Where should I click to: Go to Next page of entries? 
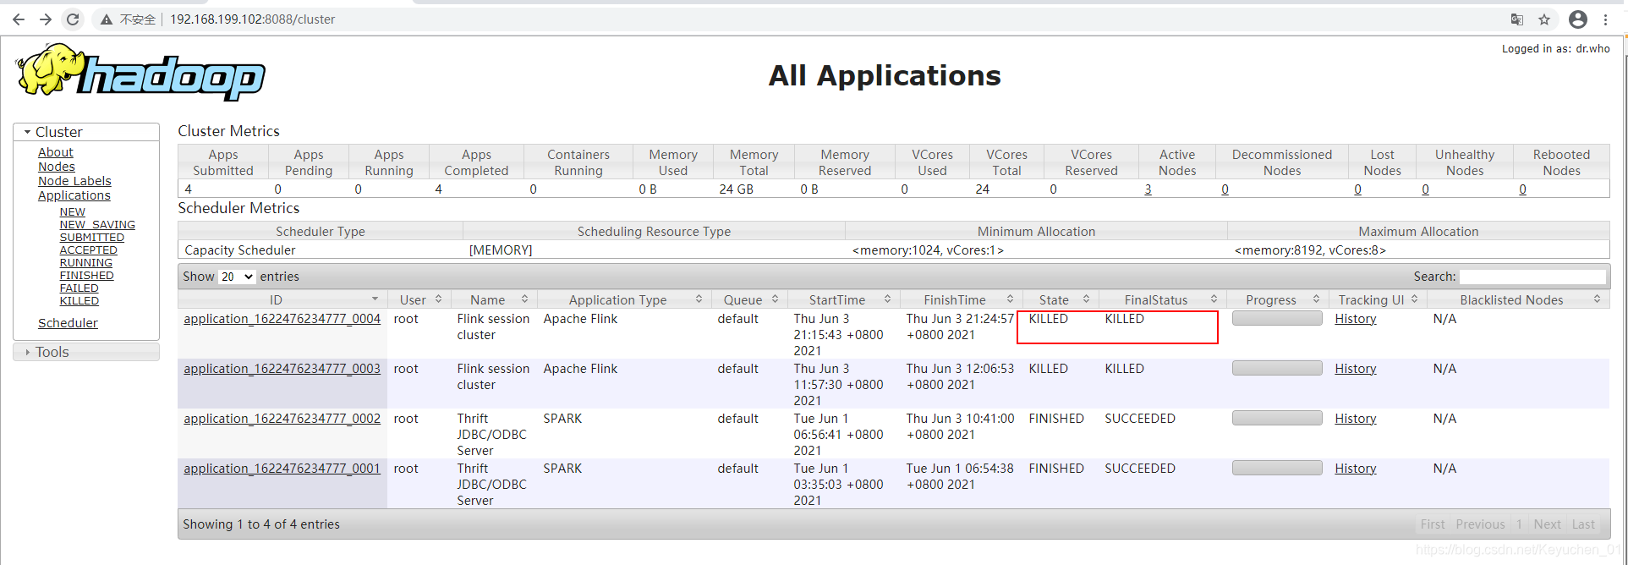pyautogui.click(x=1547, y=524)
